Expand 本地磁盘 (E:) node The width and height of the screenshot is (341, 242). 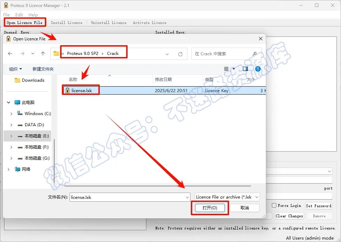(11, 136)
